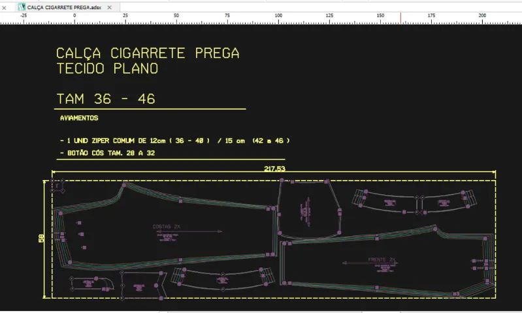Select the curved waistband piece below COSTAS
This screenshot has height=313, width=522.
pos(222,278)
